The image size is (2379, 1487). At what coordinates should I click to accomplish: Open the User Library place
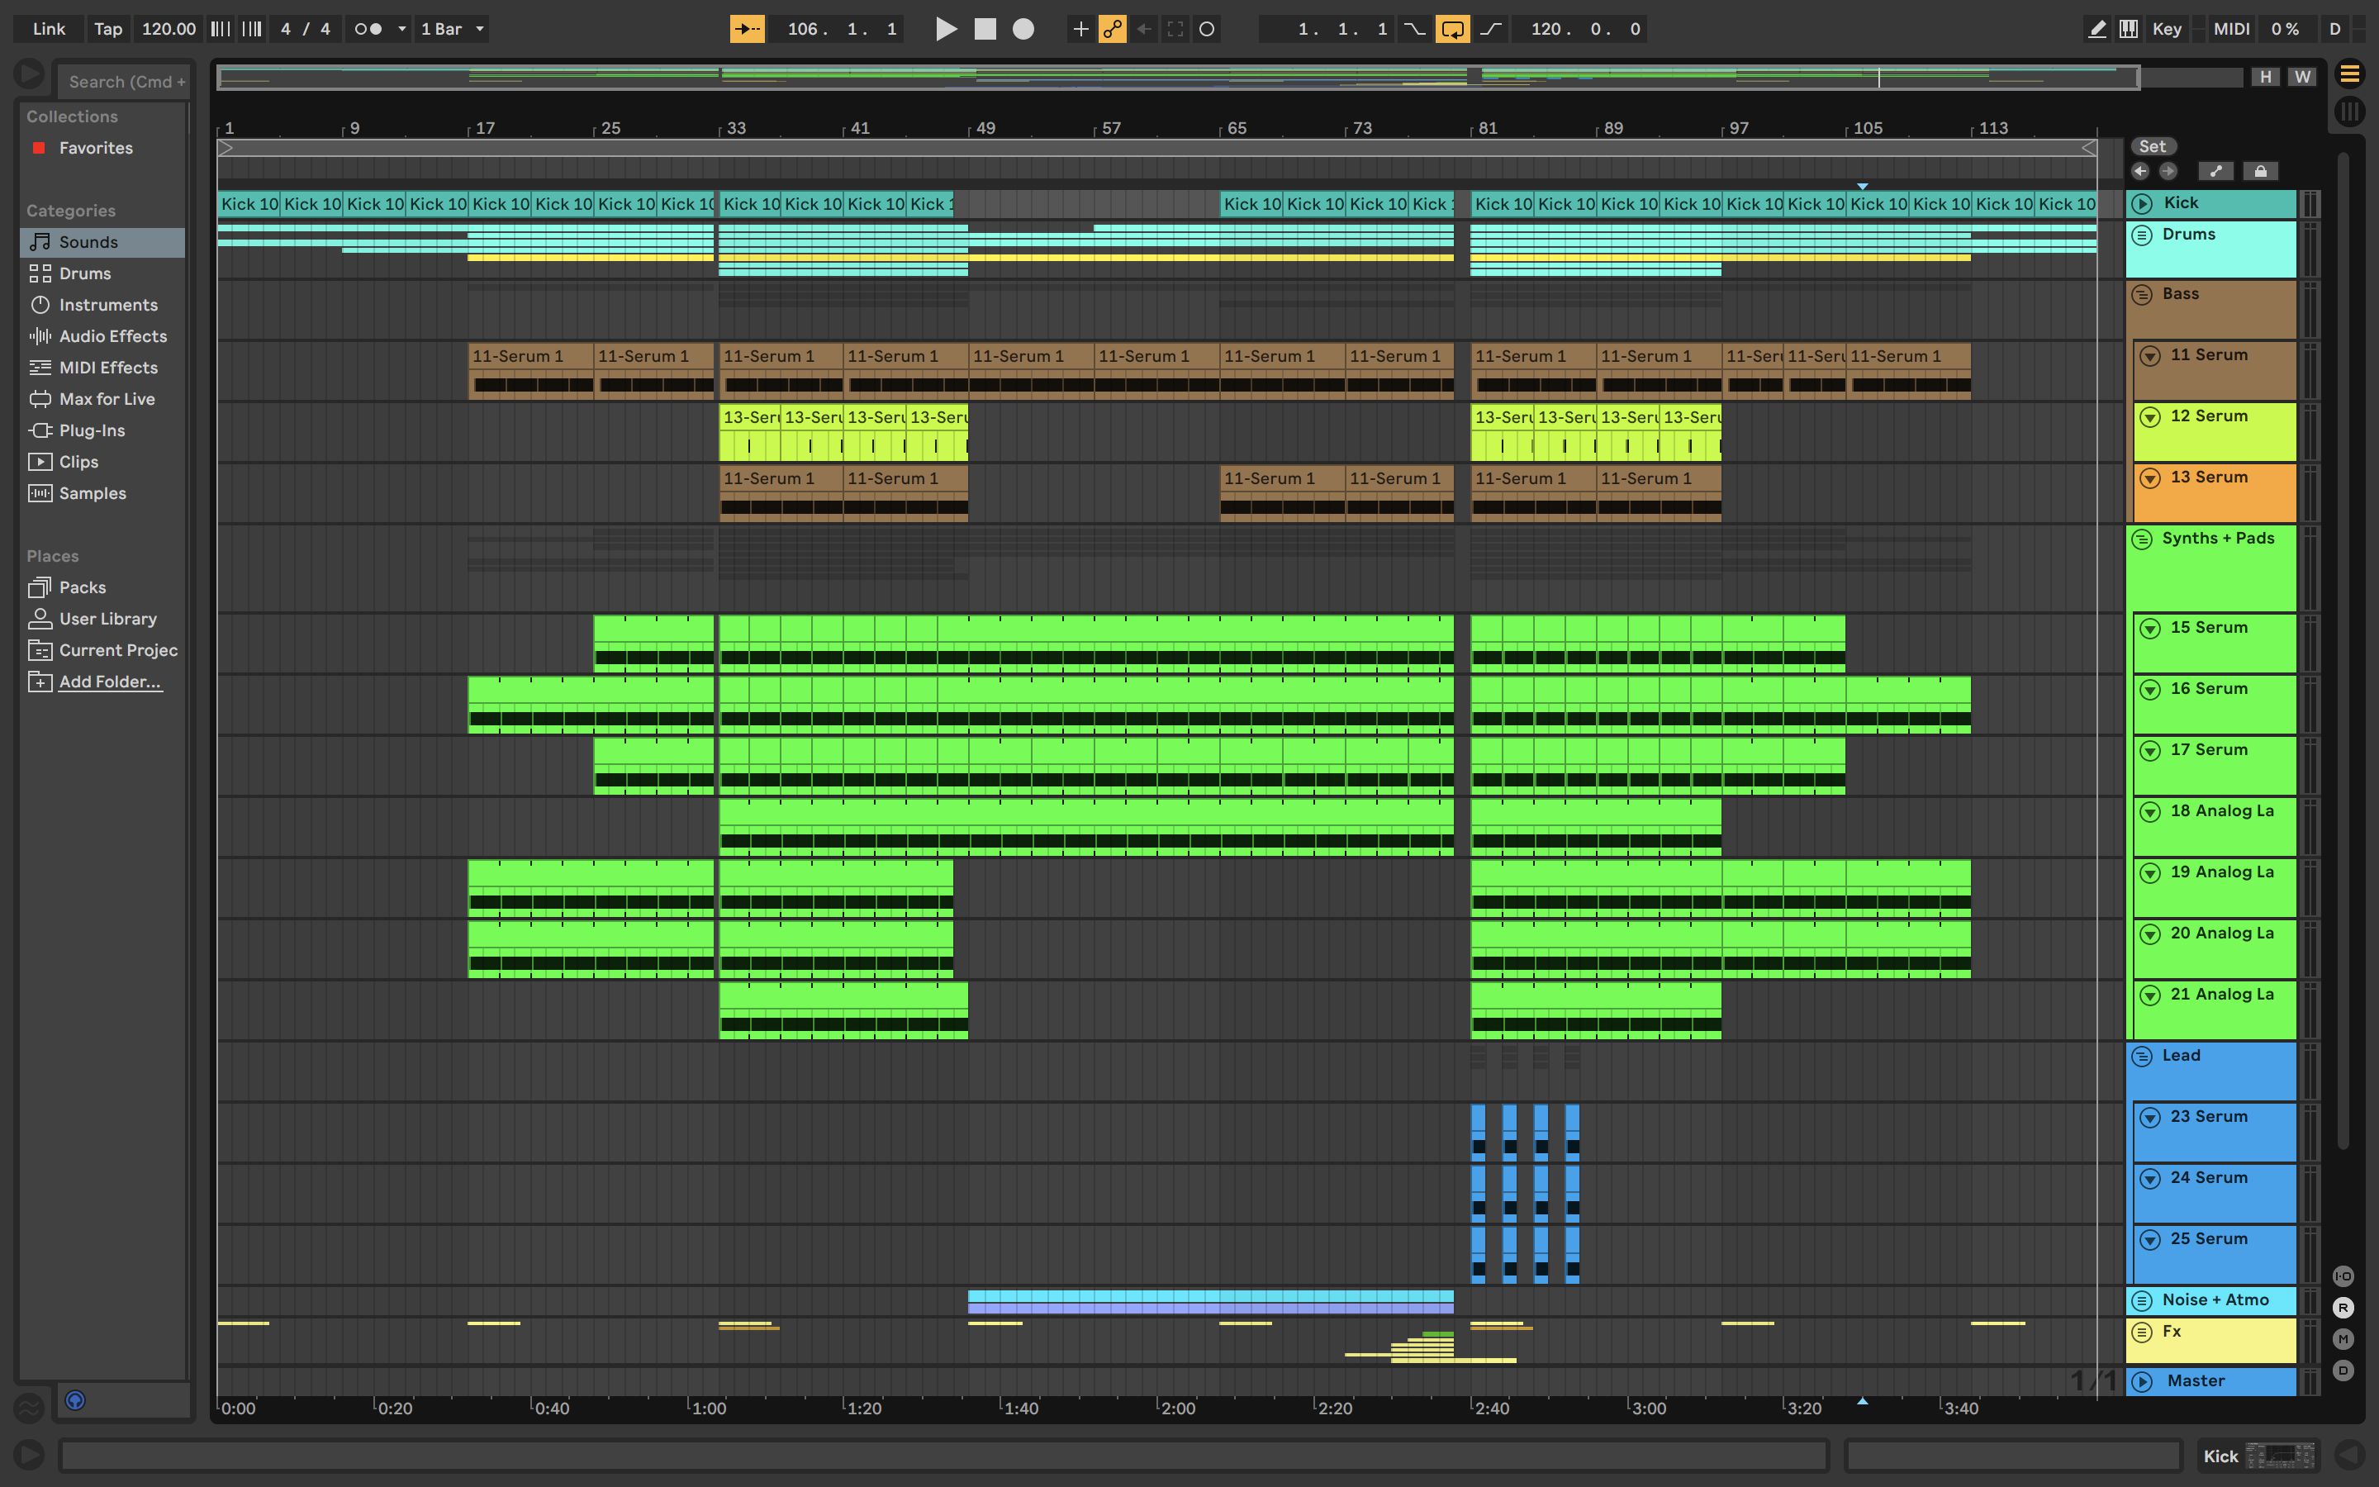(102, 619)
